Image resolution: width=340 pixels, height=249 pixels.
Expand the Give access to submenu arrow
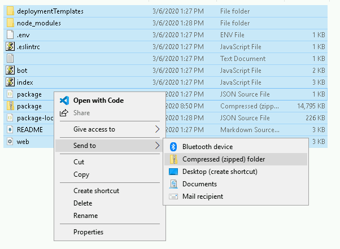tap(157, 129)
